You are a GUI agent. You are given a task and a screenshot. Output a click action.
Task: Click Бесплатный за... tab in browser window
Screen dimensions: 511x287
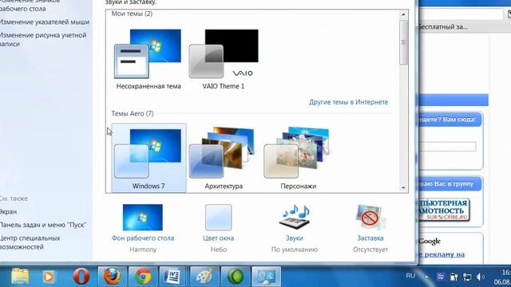pos(443,27)
